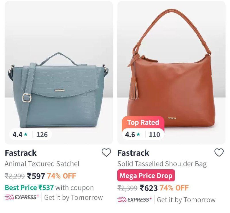The image size is (230, 213).
Task: Select the Express+ logo under the shoulder bag
Action: click(x=135, y=199)
